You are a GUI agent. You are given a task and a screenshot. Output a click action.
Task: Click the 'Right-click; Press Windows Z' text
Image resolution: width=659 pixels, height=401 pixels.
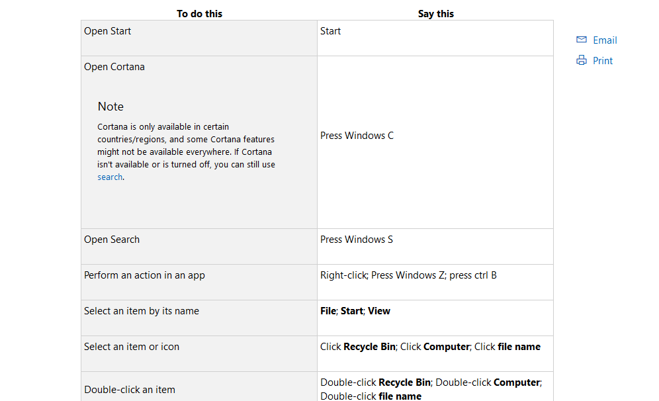382,275
